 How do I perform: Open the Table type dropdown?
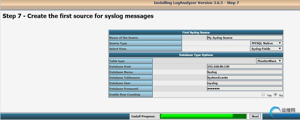pyautogui.click(x=269, y=61)
